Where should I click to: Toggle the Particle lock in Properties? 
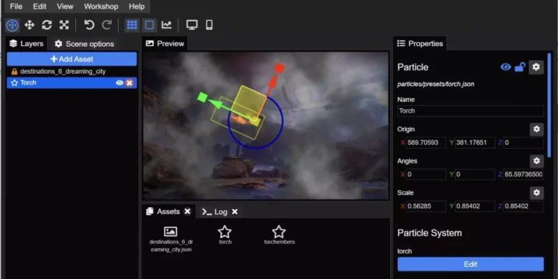[x=520, y=67]
